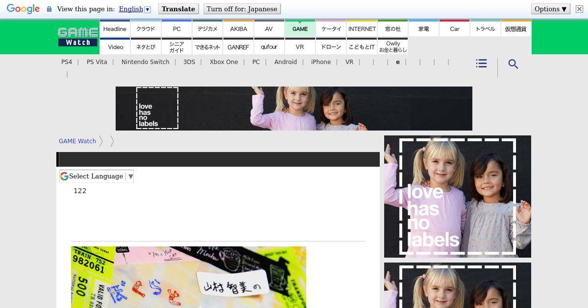Select the Owlly お金と暮らし tab

(392, 46)
